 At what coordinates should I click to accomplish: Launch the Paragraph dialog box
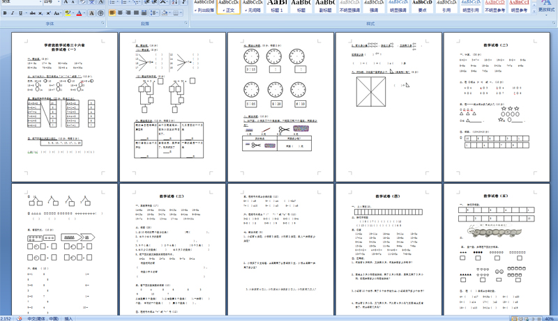coord(186,23)
